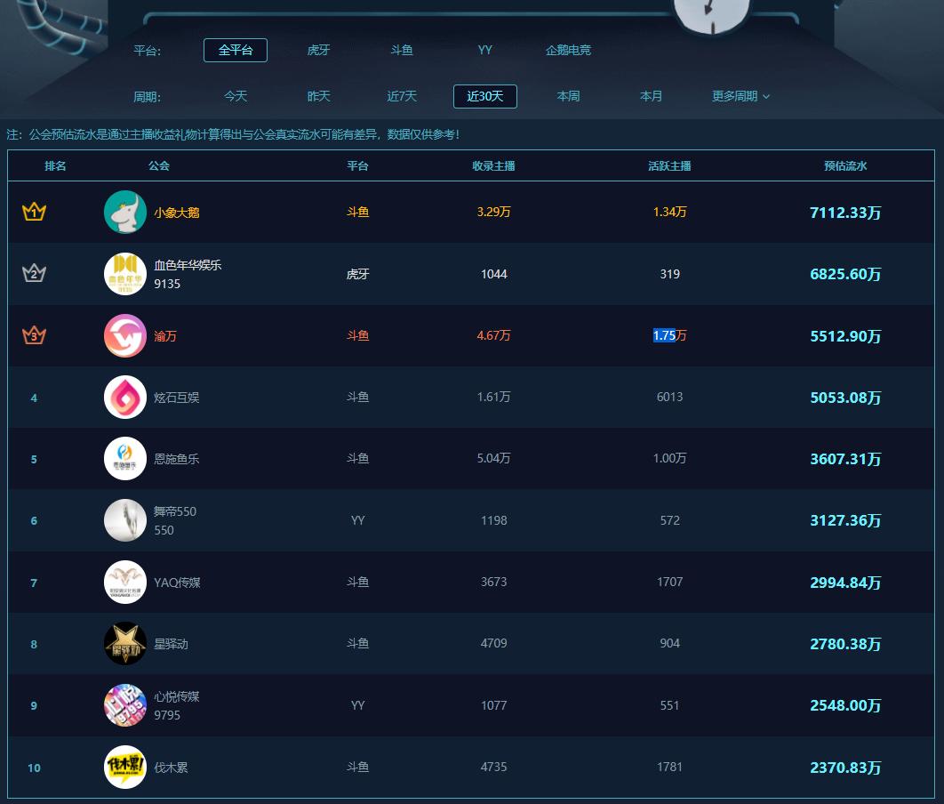
Task: Click the 伐木累 guild logo
Action: coord(125,768)
